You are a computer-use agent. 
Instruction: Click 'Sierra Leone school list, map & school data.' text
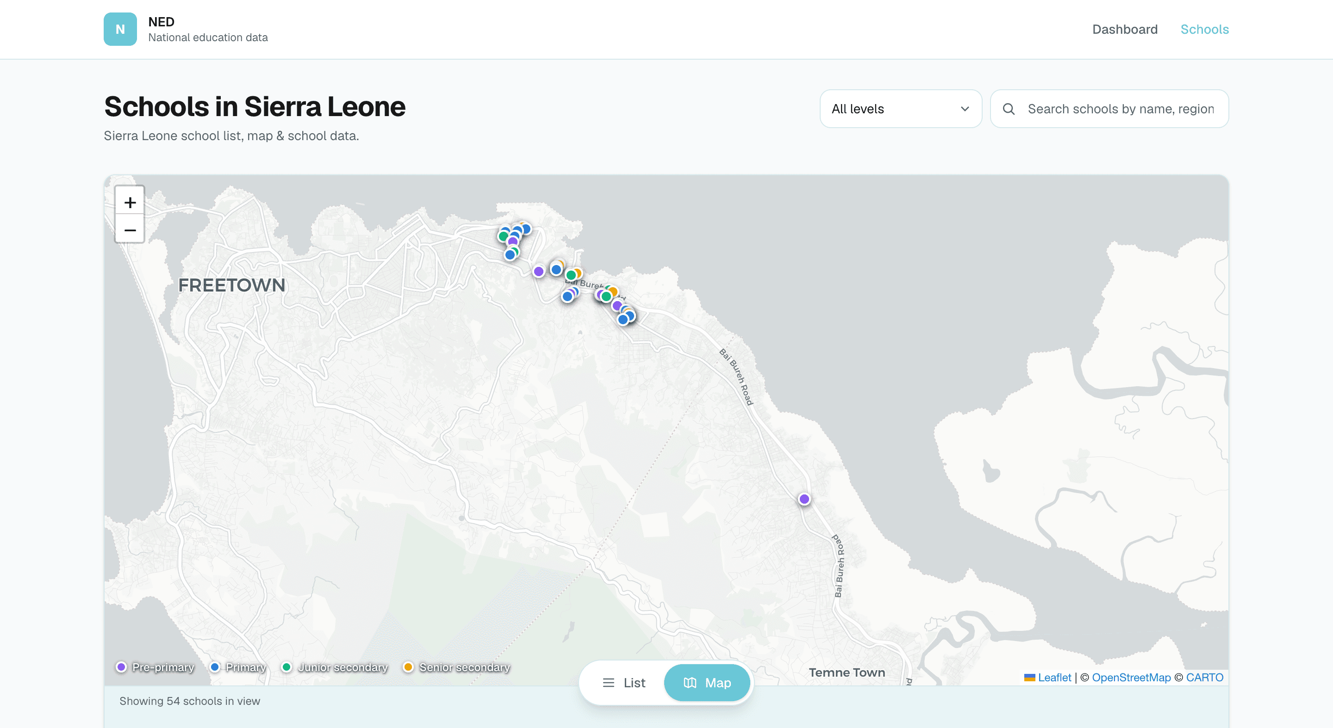click(231, 136)
